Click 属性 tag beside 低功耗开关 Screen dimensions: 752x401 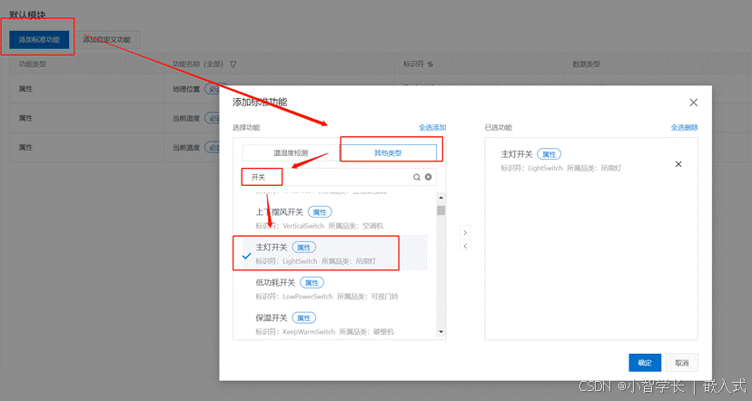point(312,283)
